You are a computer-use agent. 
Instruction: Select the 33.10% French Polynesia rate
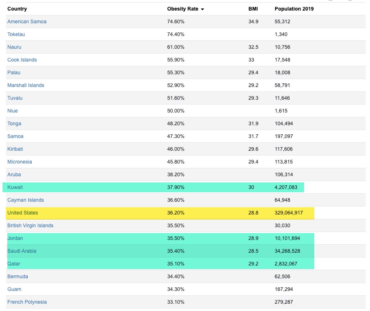(x=176, y=302)
